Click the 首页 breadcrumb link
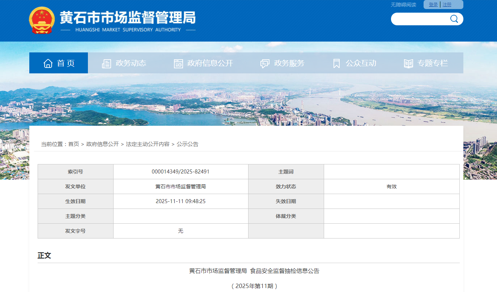Screen dimensions: 497x292 pyautogui.click(x=73, y=144)
